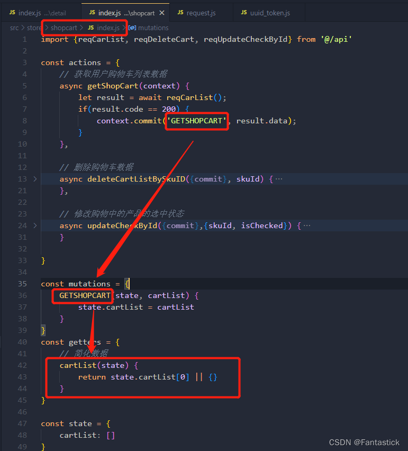Click 'result.code' in the if condition
Viewport: 408px width, 451px height.
click(117, 109)
